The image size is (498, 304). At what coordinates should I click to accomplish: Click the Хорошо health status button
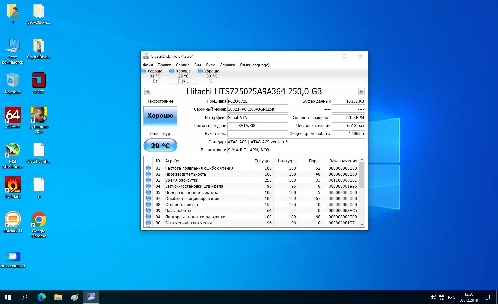pos(160,116)
